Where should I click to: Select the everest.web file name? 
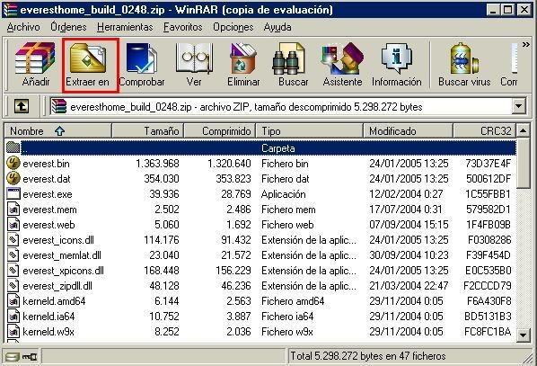pyautogui.click(x=48, y=225)
